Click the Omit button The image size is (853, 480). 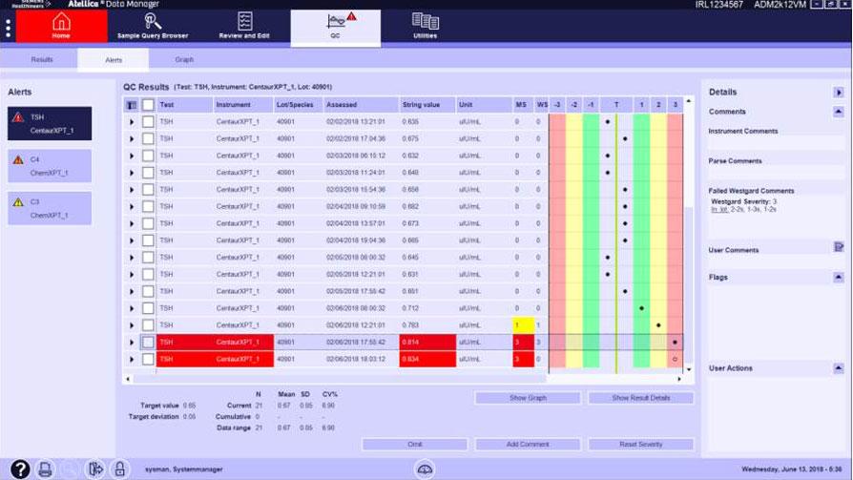point(414,444)
